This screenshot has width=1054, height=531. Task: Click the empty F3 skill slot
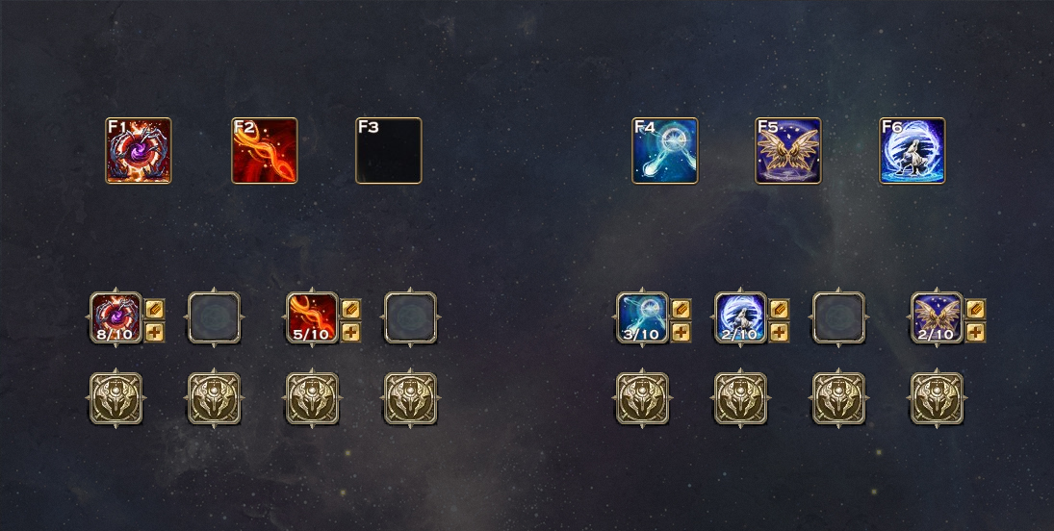coord(389,151)
